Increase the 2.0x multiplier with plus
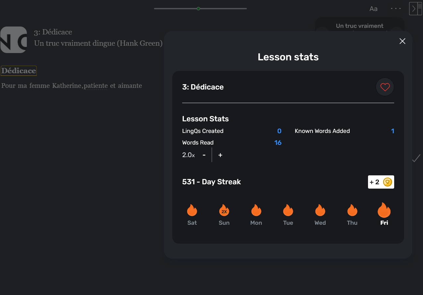423x295 pixels. [x=220, y=155]
